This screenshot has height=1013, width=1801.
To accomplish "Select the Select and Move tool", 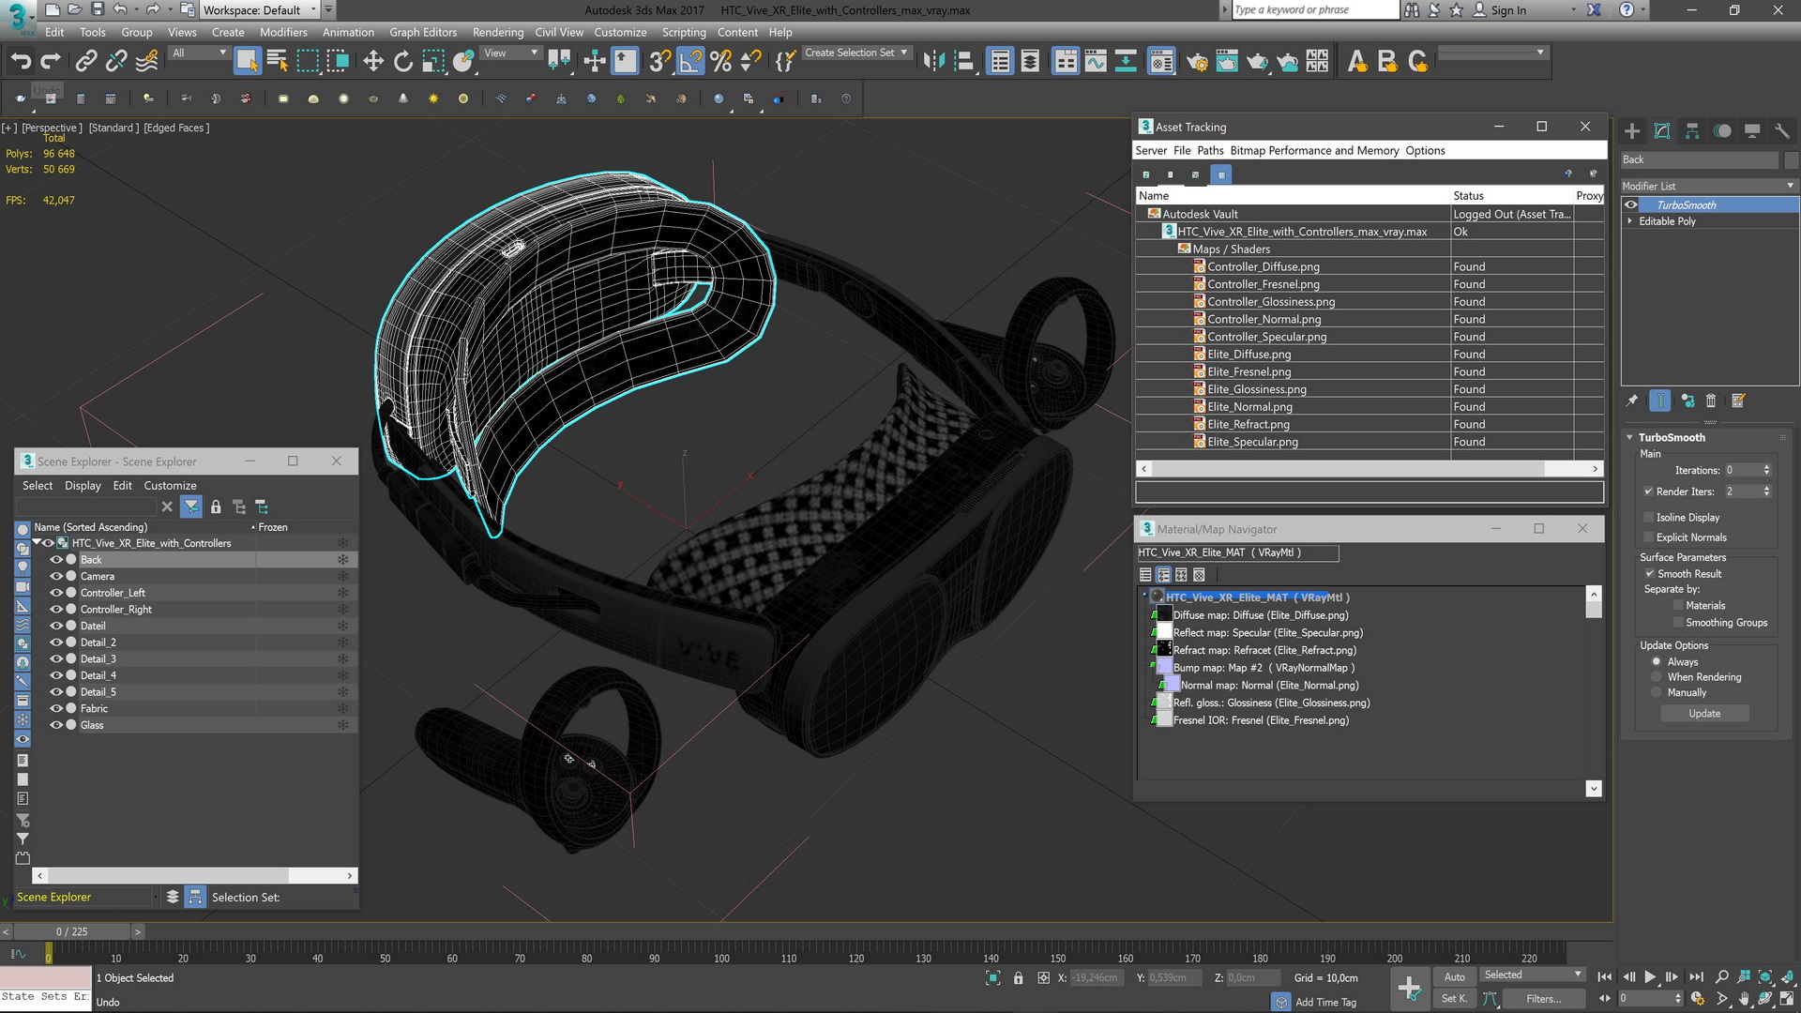I will click(373, 62).
